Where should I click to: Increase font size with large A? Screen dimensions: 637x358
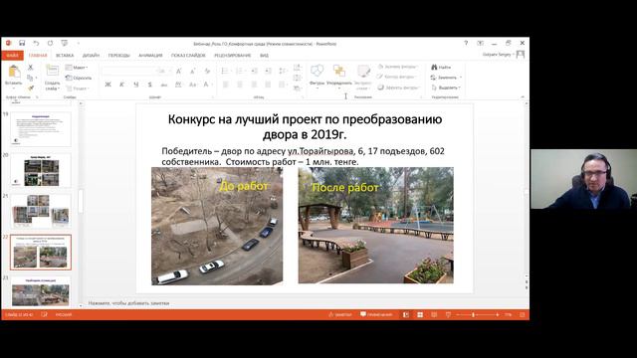pos(179,71)
